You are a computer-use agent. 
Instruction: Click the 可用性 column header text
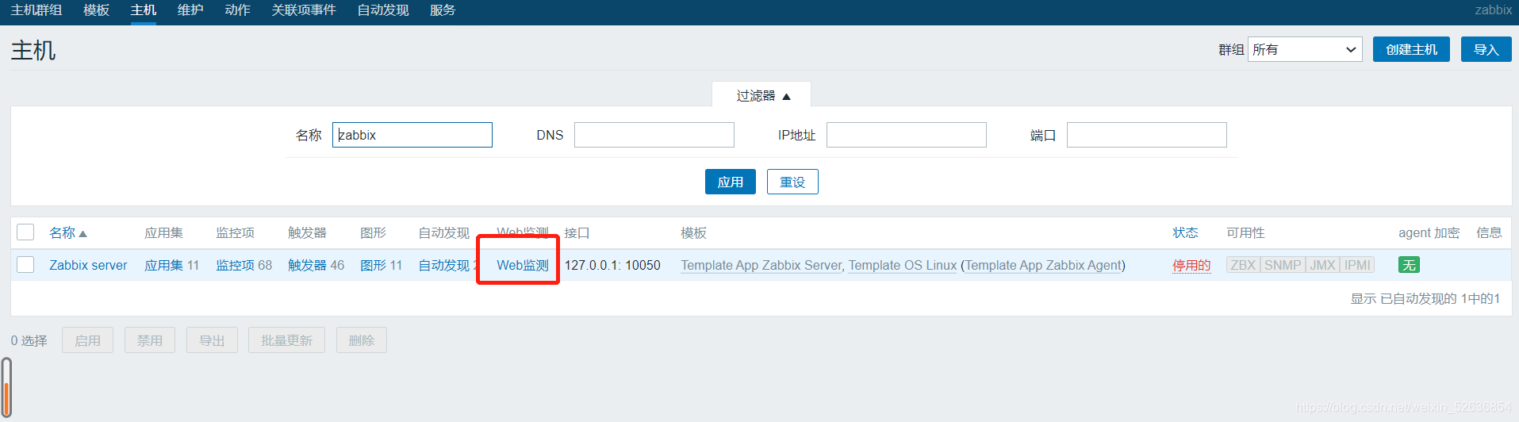pos(1245,232)
